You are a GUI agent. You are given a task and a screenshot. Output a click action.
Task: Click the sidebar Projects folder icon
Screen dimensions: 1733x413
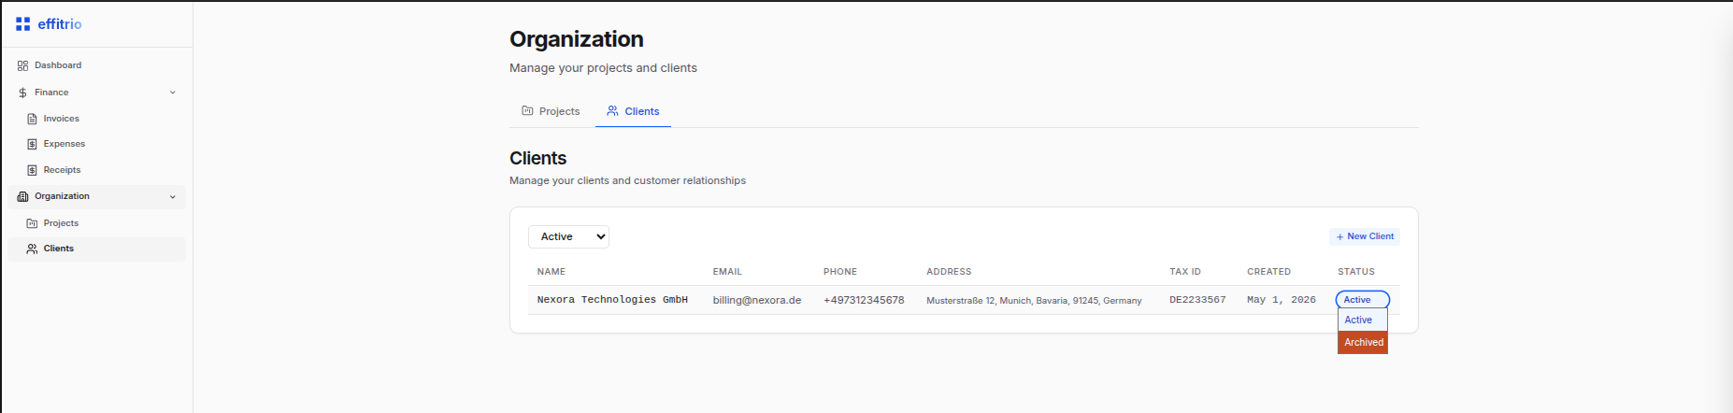tap(32, 223)
